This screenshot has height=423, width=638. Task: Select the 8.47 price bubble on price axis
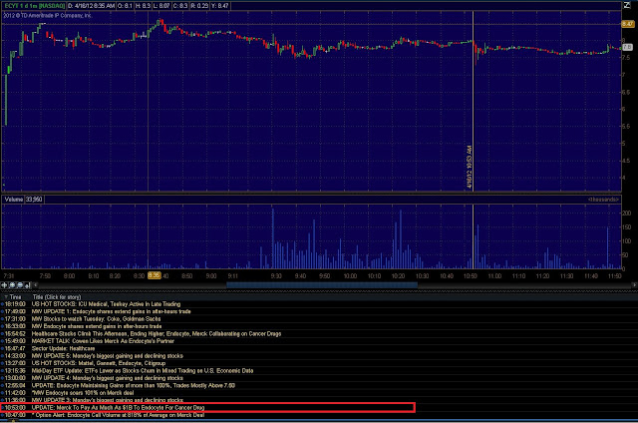point(628,24)
